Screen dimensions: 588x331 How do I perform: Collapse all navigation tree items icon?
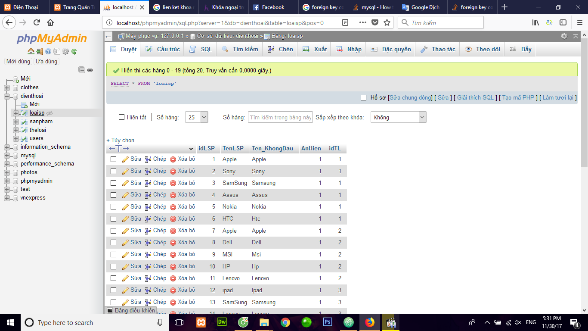pyautogui.click(x=82, y=70)
